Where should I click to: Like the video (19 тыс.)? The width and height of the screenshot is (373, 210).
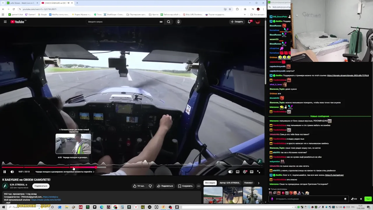coord(139,186)
